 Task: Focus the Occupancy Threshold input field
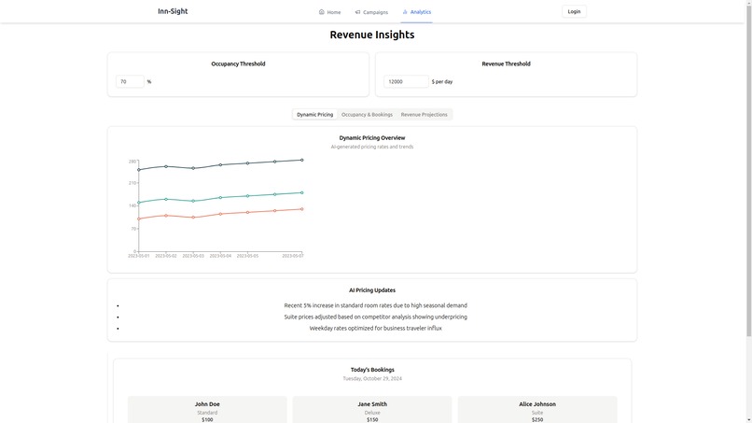[x=130, y=81]
